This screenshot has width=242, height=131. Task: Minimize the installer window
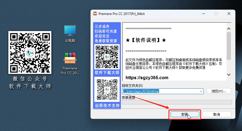[x=204, y=14]
